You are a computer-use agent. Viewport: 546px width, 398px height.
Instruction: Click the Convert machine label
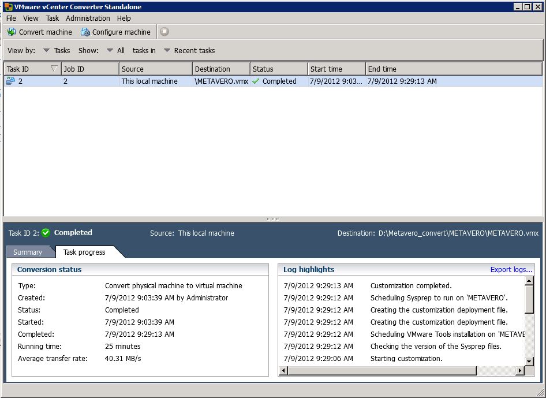[46, 32]
